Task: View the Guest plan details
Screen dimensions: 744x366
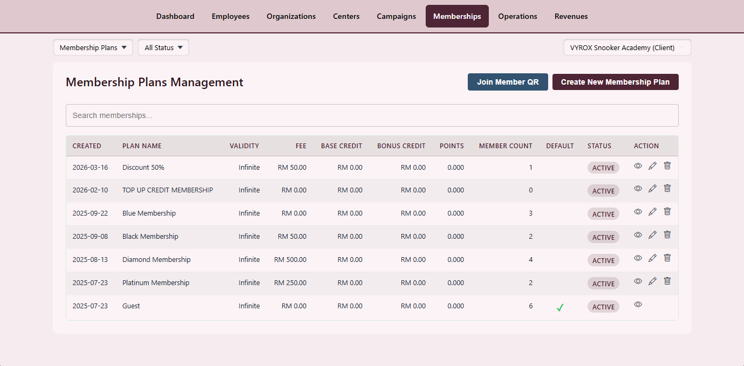Action: pos(638,305)
